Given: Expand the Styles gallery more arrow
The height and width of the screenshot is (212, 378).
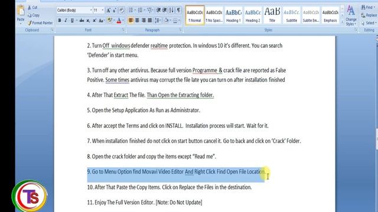Looking at the screenshot, I should (343, 22).
